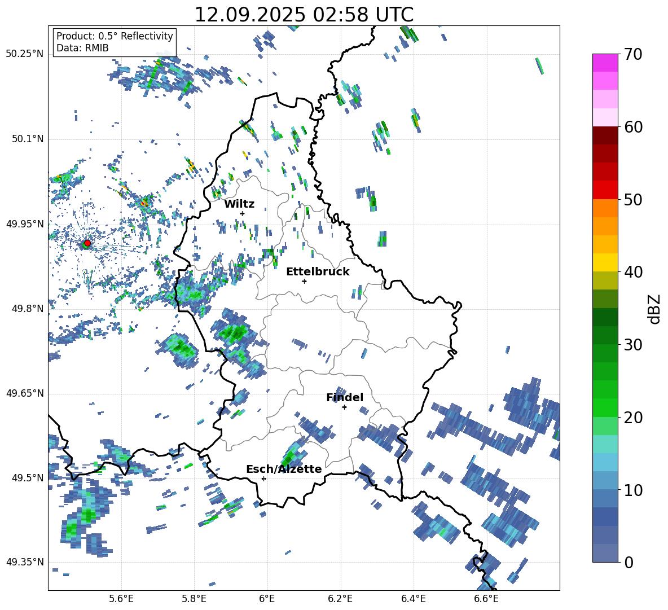Screen dimensions: 668x610
Task: Select the Esch/Alzette city label
Action: 284,469
